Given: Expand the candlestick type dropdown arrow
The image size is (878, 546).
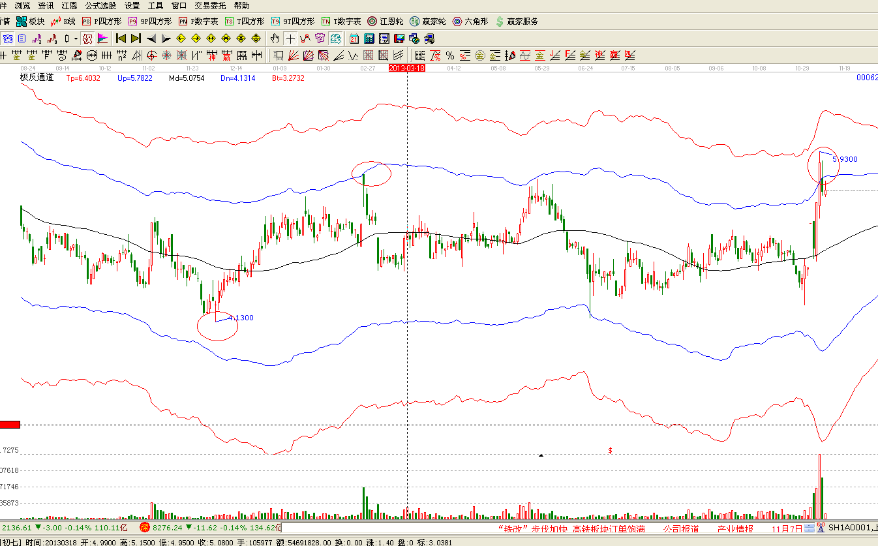Looking at the screenshot, I should [x=75, y=38].
